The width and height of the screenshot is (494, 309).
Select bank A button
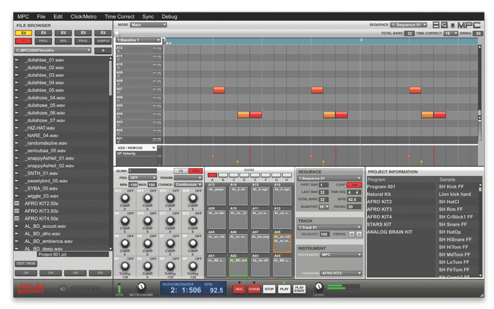tap(212, 175)
